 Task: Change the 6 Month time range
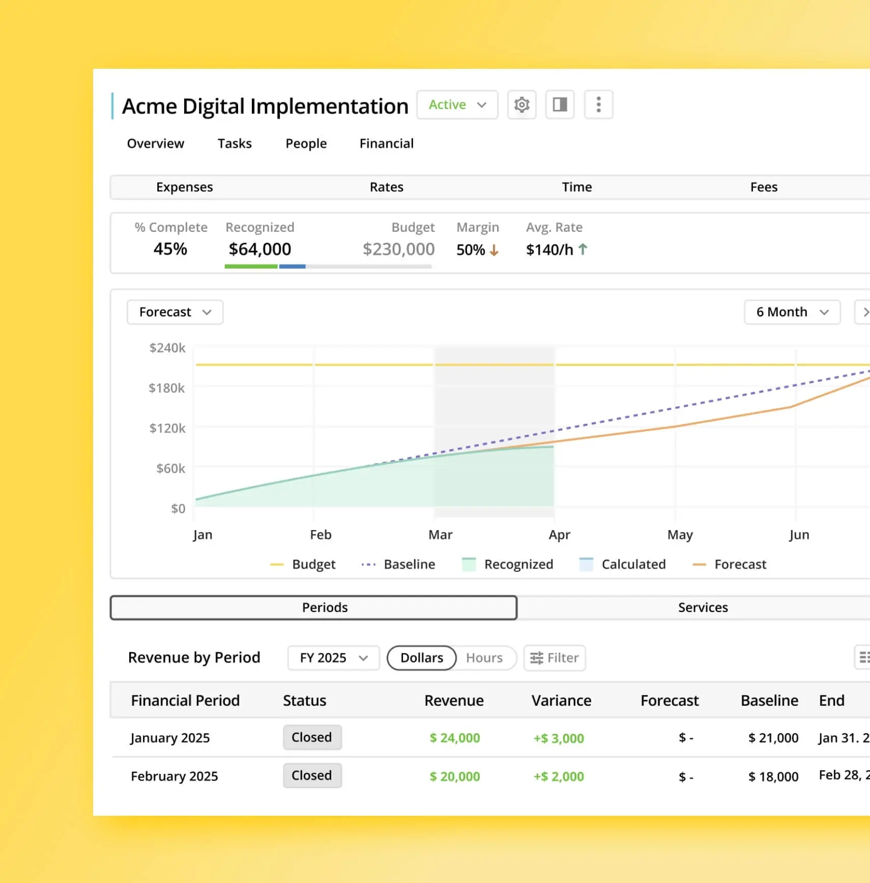(792, 312)
